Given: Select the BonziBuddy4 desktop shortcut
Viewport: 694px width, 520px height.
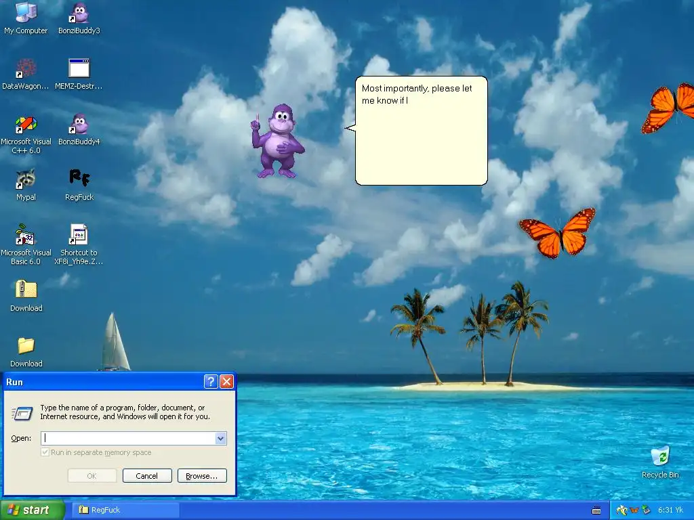Looking at the screenshot, I should click(79, 129).
